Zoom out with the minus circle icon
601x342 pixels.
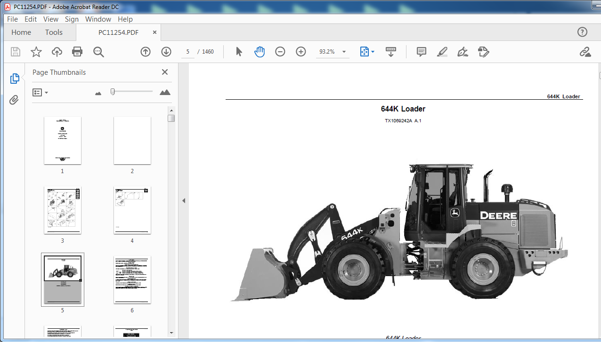coord(280,52)
